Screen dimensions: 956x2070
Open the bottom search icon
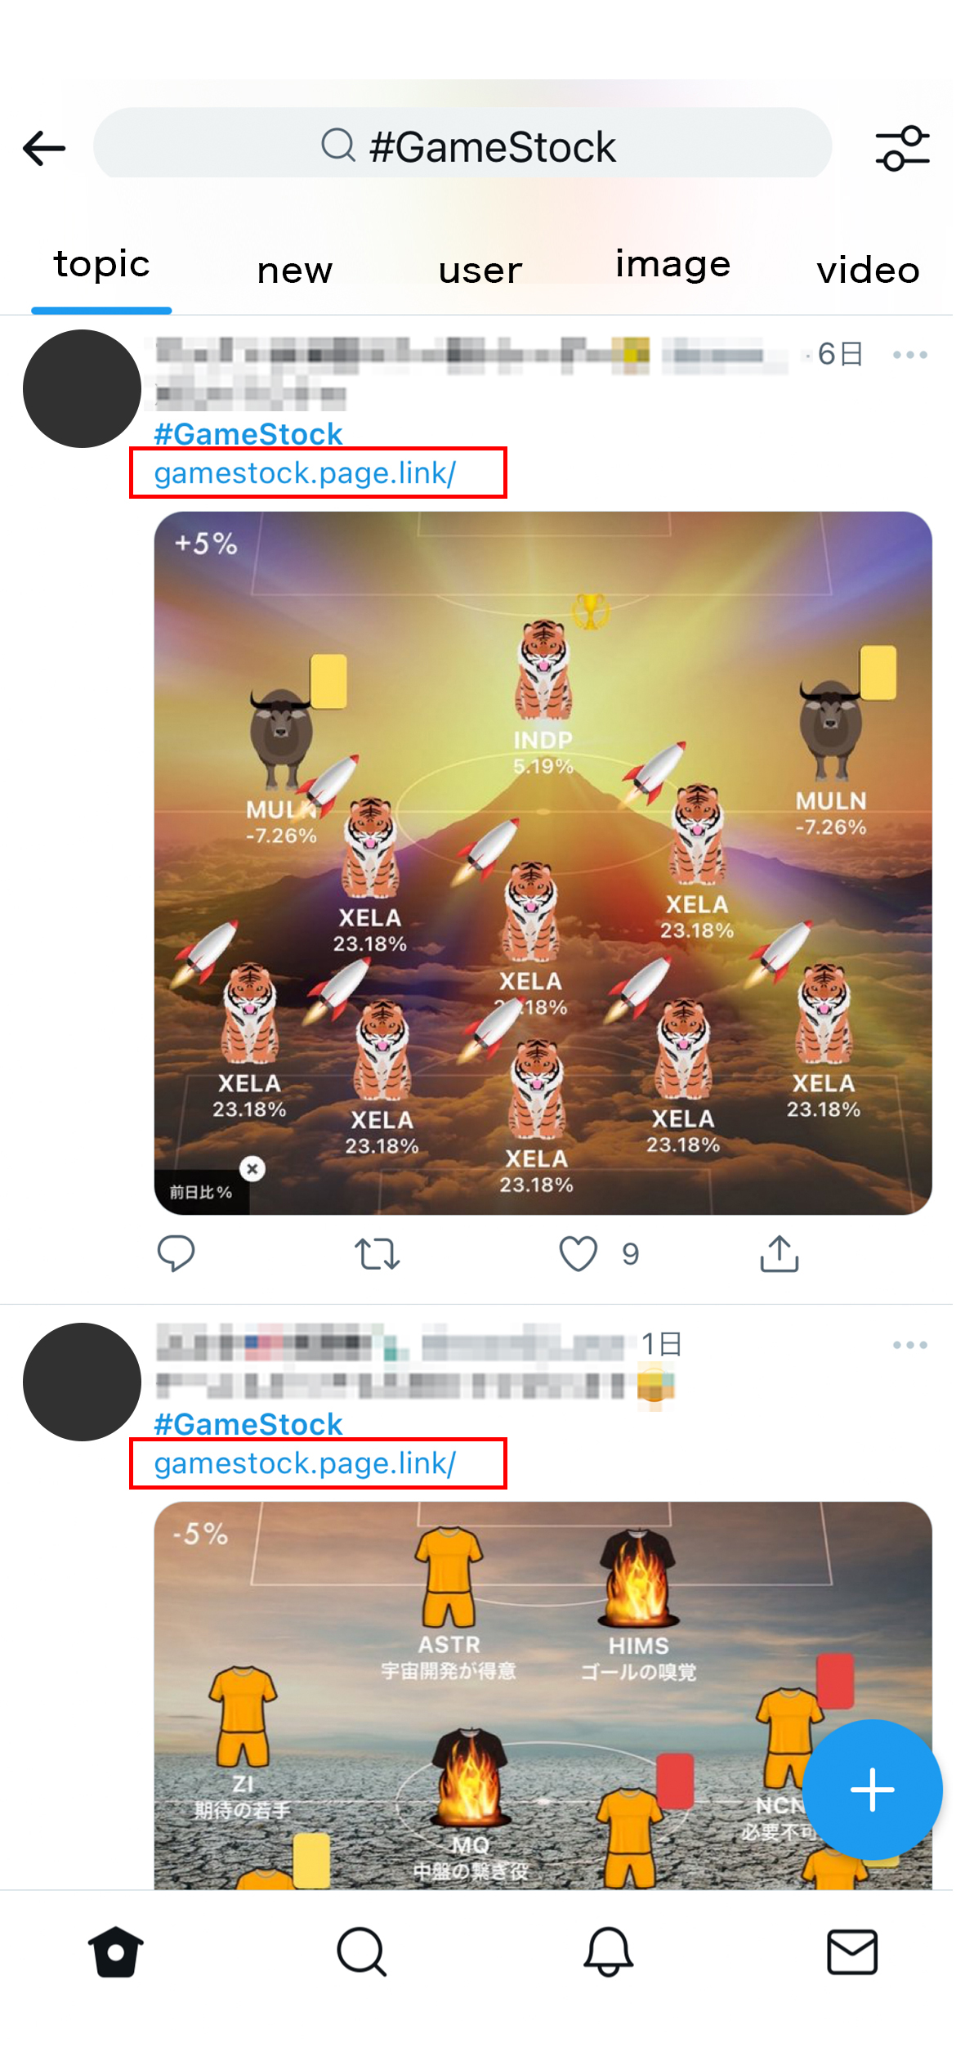[361, 1952]
